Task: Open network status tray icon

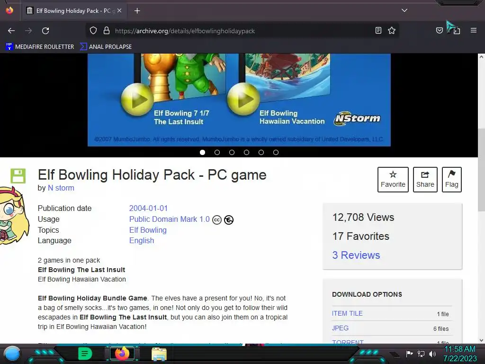Action: [421, 354]
